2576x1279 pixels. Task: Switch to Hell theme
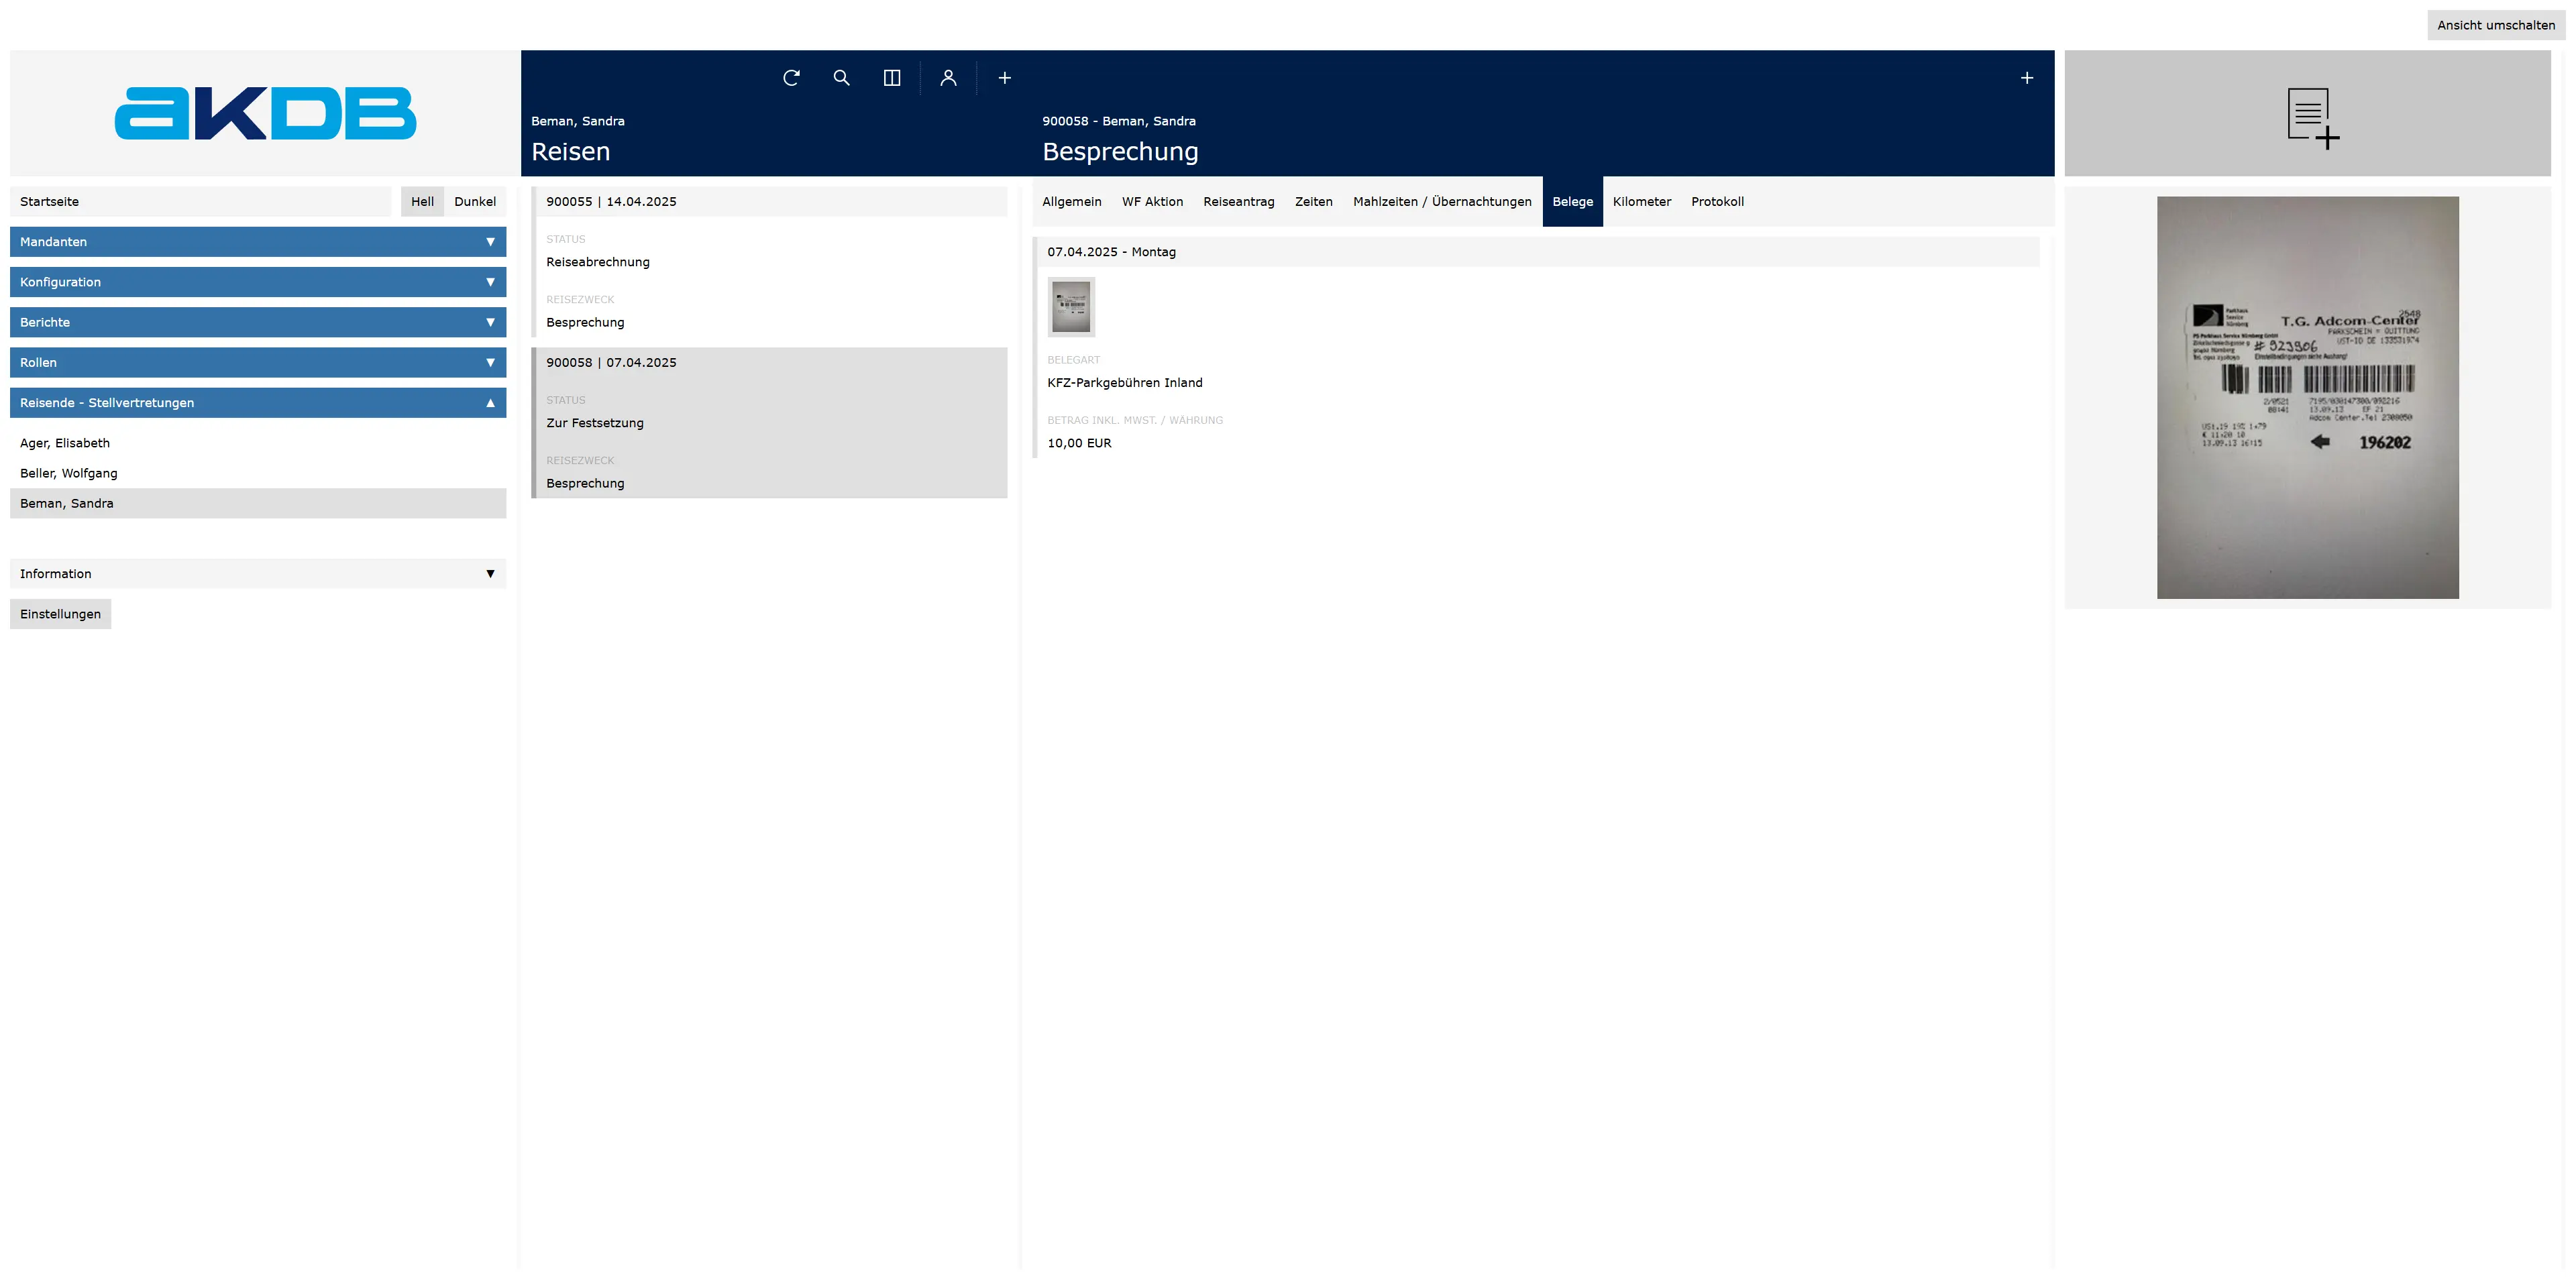[422, 202]
